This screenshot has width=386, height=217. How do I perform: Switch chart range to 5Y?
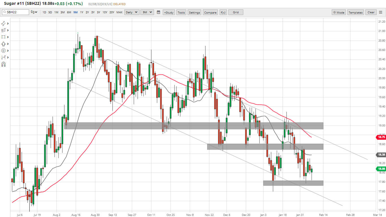(98, 12)
